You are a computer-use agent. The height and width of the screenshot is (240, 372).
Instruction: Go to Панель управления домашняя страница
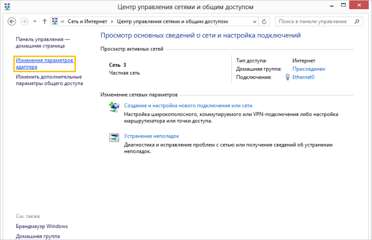coord(43,43)
